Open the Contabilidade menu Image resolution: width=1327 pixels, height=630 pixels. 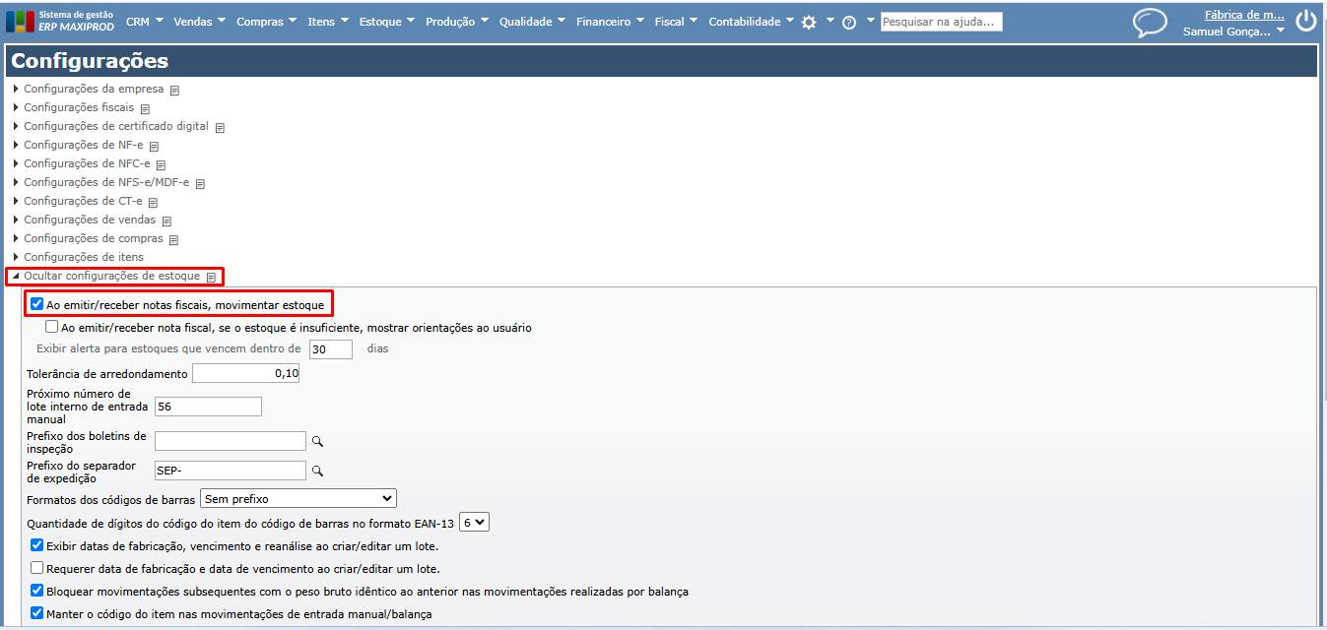[751, 22]
